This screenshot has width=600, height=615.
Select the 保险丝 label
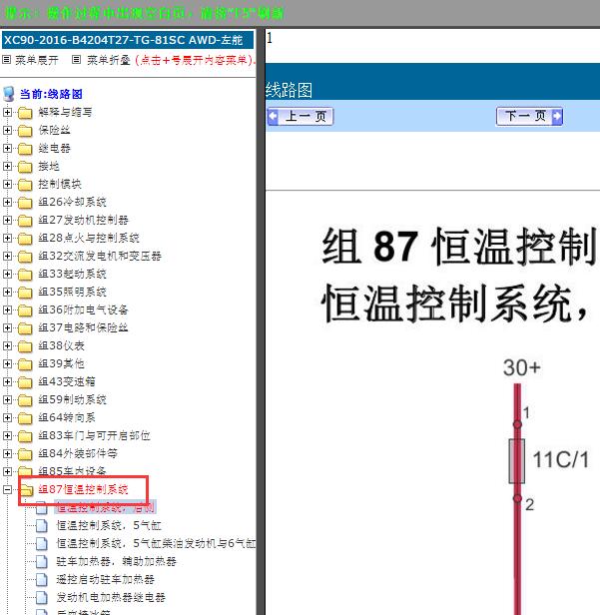pyautogui.click(x=54, y=130)
